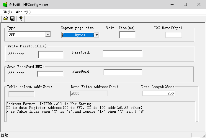Click the Data Write Address field
This screenshot has height=138, width=206.
[x=89, y=94]
